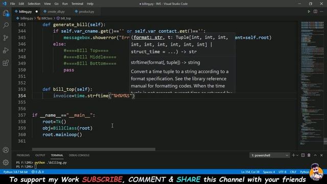Open the powershell terminal selector dropdown

click(269, 155)
